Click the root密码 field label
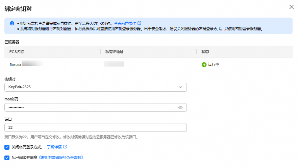The width and height of the screenshot is (298, 167). coord(11,99)
